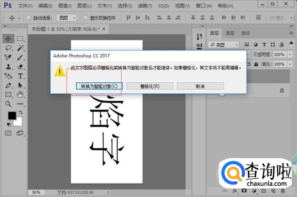Switch to the 路径 tab
The height and width of the screenshot is (197, 297).
coord(245,33)
